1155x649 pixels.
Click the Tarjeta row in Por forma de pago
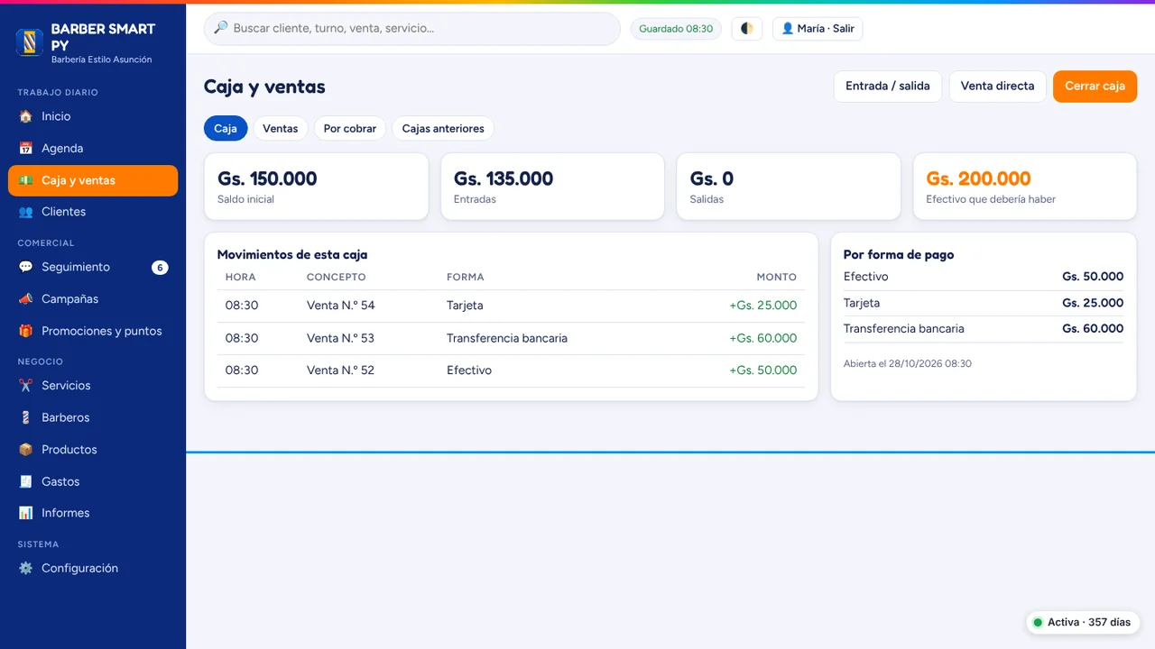pyautogui.click(x=984, y=303)
